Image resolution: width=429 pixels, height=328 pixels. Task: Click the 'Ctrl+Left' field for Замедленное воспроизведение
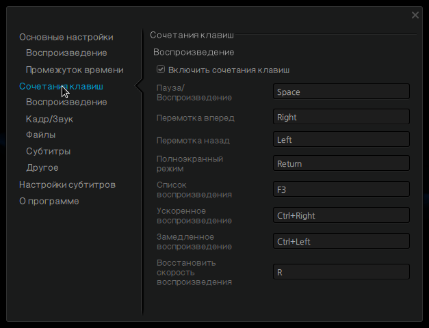(341, 241)
